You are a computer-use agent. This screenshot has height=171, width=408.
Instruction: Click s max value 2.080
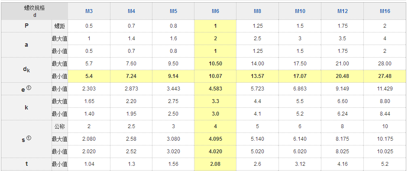tap(89, 139)
